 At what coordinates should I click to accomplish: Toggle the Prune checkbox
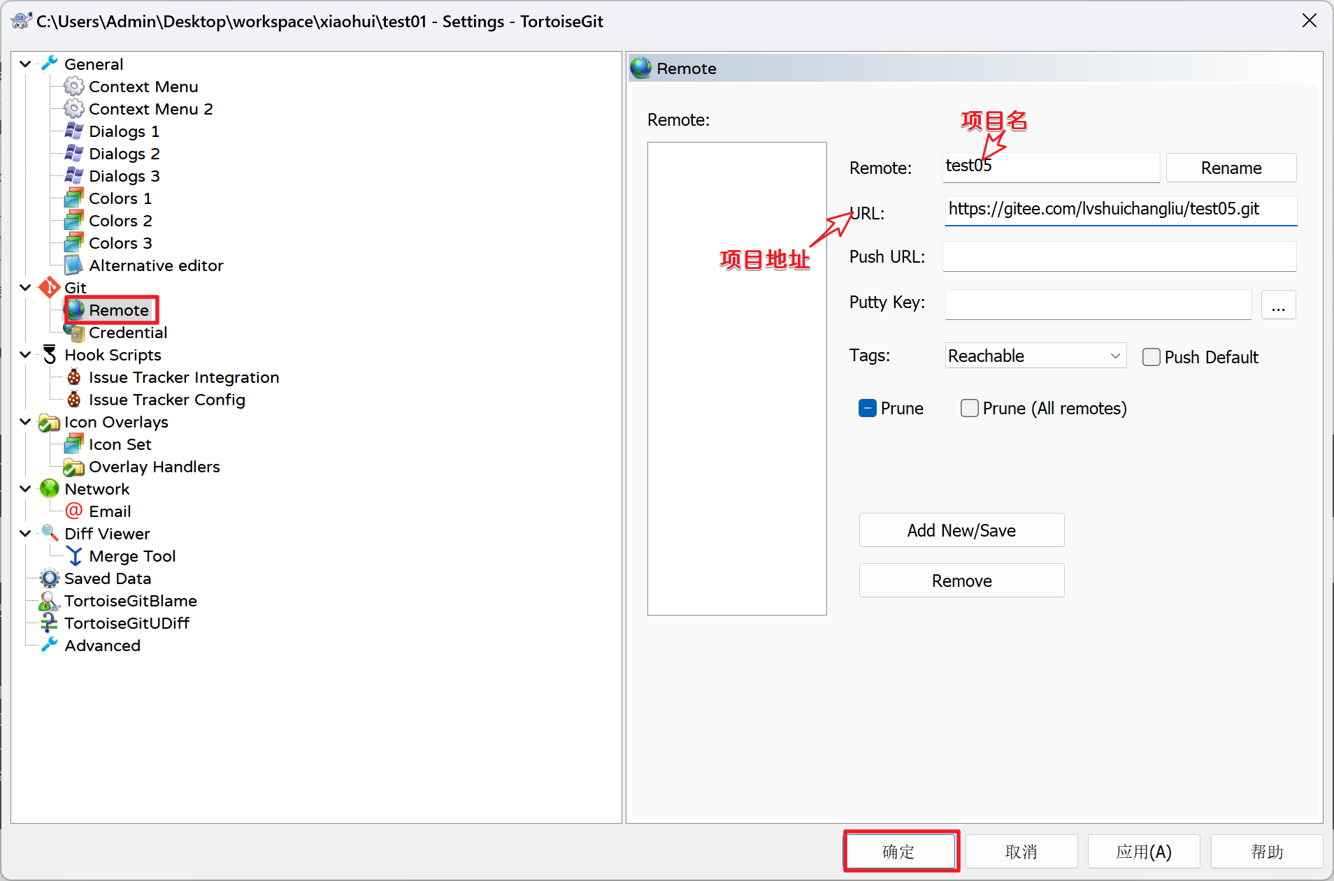(867, 408)
